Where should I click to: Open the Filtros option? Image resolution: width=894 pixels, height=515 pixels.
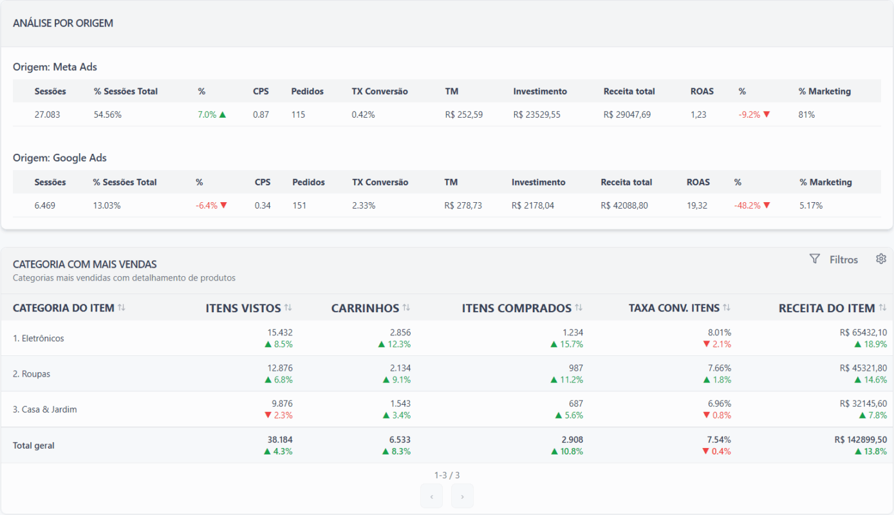pyautogui.click(x=843, y=259)
